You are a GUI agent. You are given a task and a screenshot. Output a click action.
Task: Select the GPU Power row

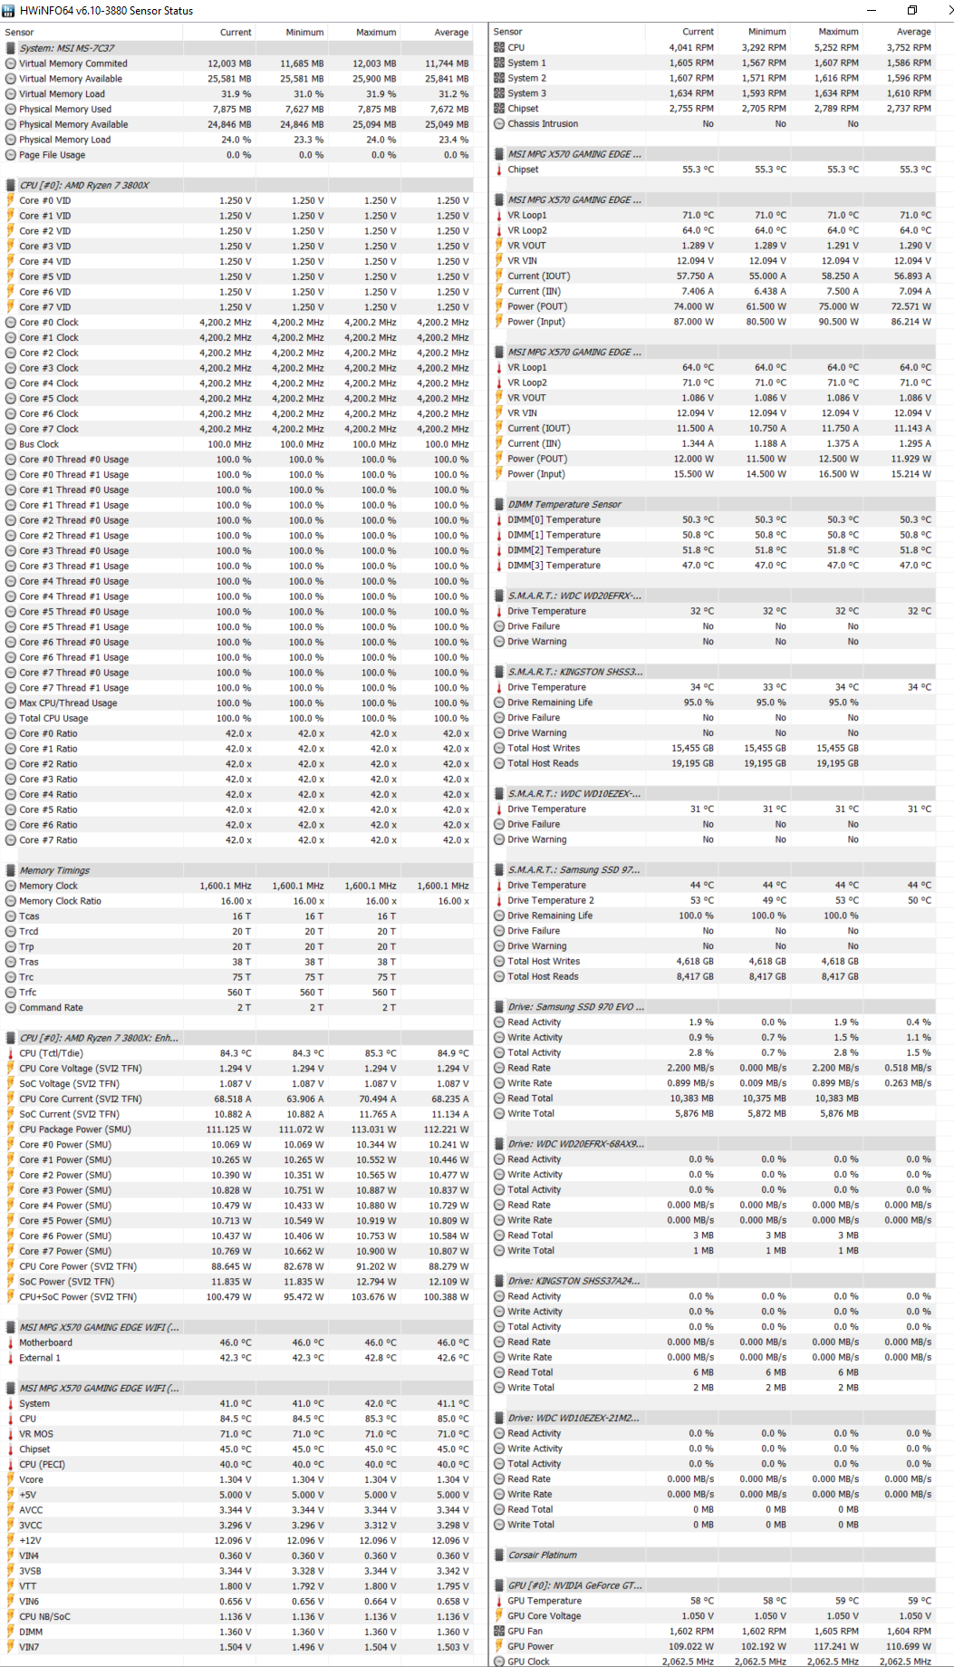pos(713,1646)
